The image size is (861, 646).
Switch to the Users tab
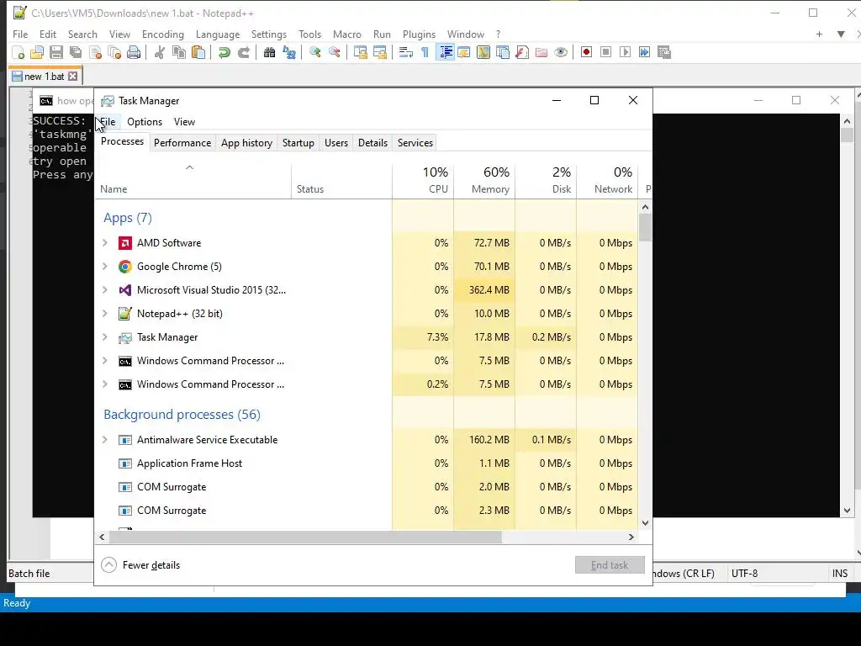pyautogui.click(x=336, y=143)
